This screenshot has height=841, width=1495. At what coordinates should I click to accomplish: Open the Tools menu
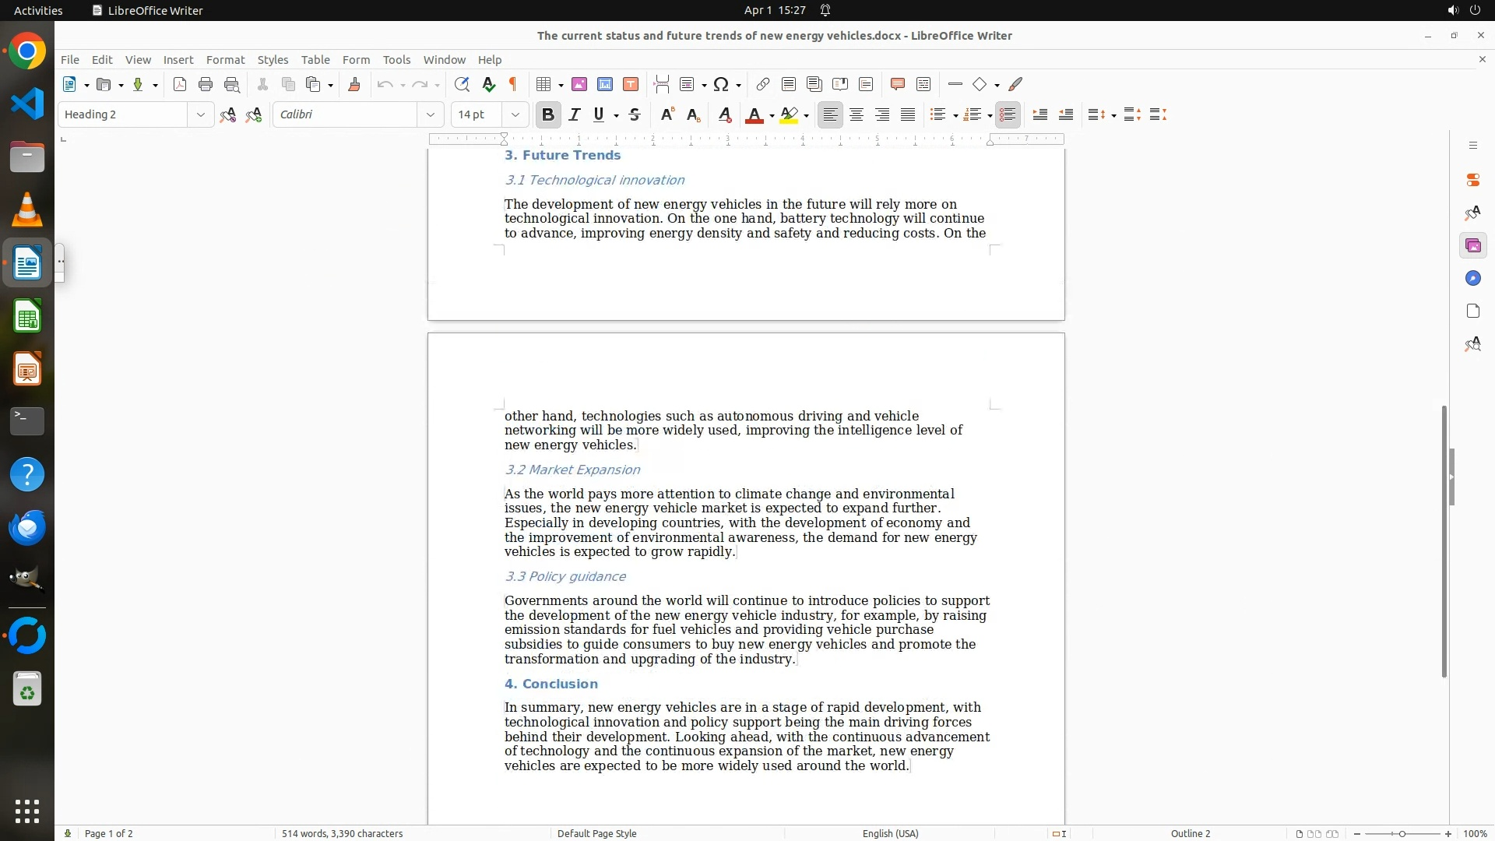tap(396, 60)
